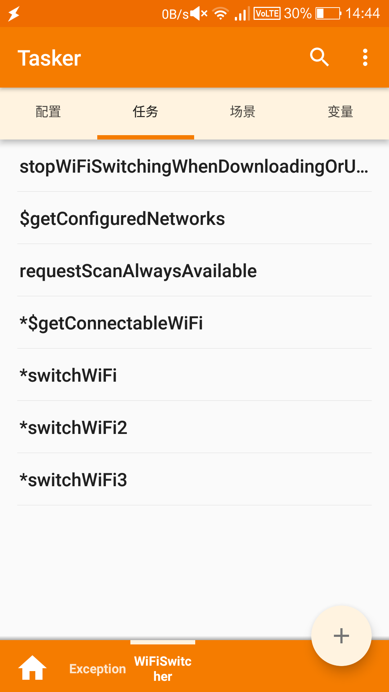Tap the Tasker lightning bolt status icon
389x692 pixels.
[x=14, y=14]
